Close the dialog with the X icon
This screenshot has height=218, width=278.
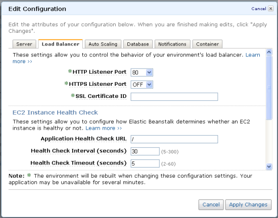270,9
